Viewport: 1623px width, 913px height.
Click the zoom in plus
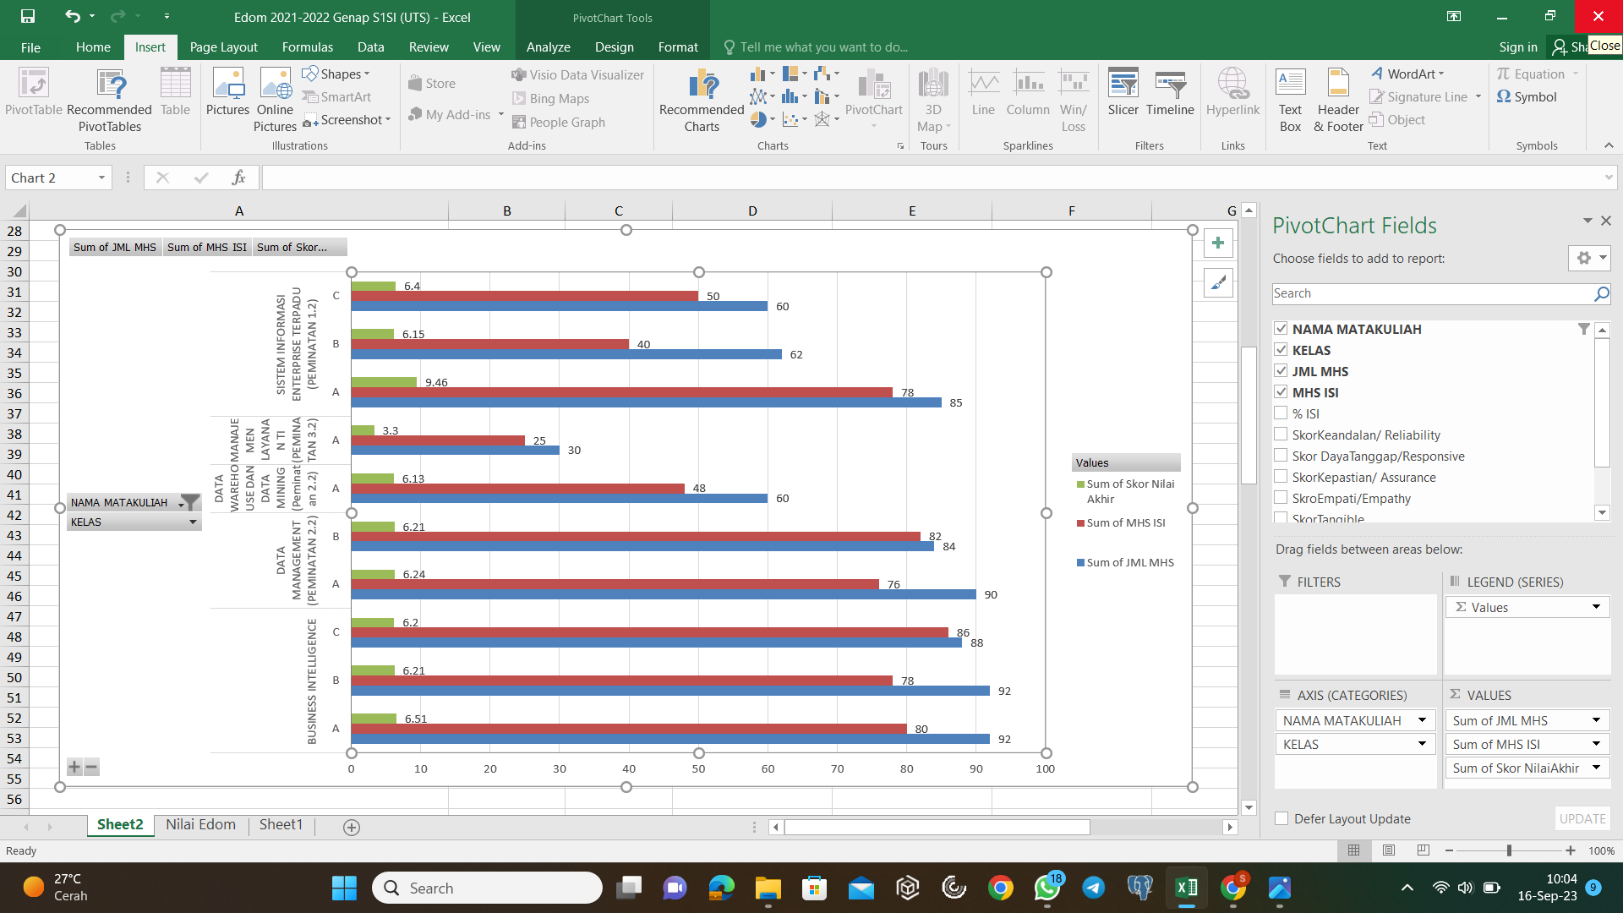point(1571,850)
